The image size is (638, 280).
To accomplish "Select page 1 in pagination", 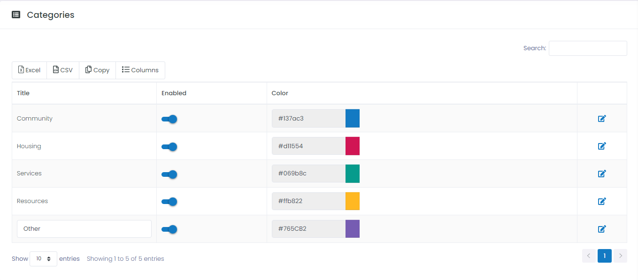I will pos(605,256).
